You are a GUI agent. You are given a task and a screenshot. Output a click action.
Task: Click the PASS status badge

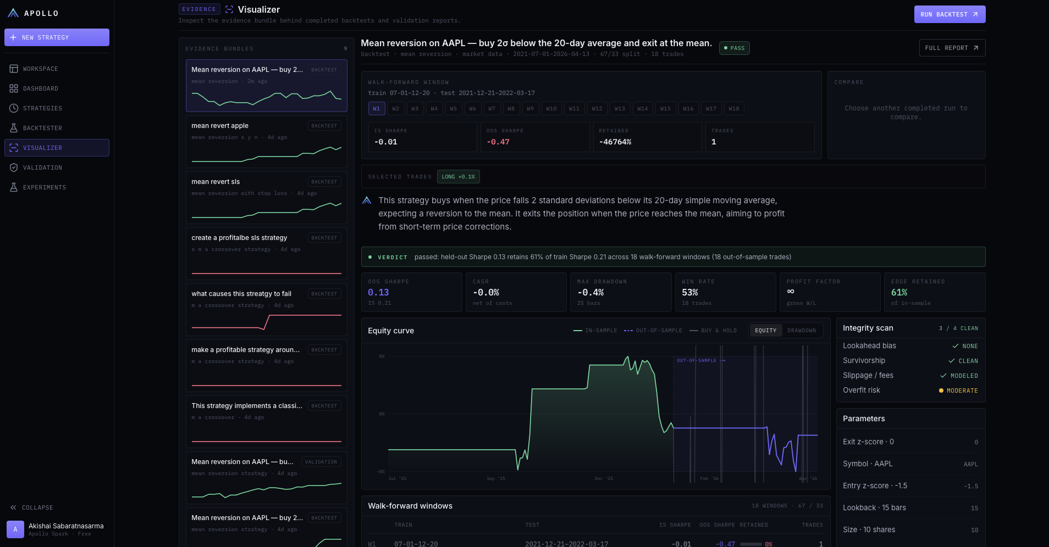pyautogui.click(x=734, y=48)
